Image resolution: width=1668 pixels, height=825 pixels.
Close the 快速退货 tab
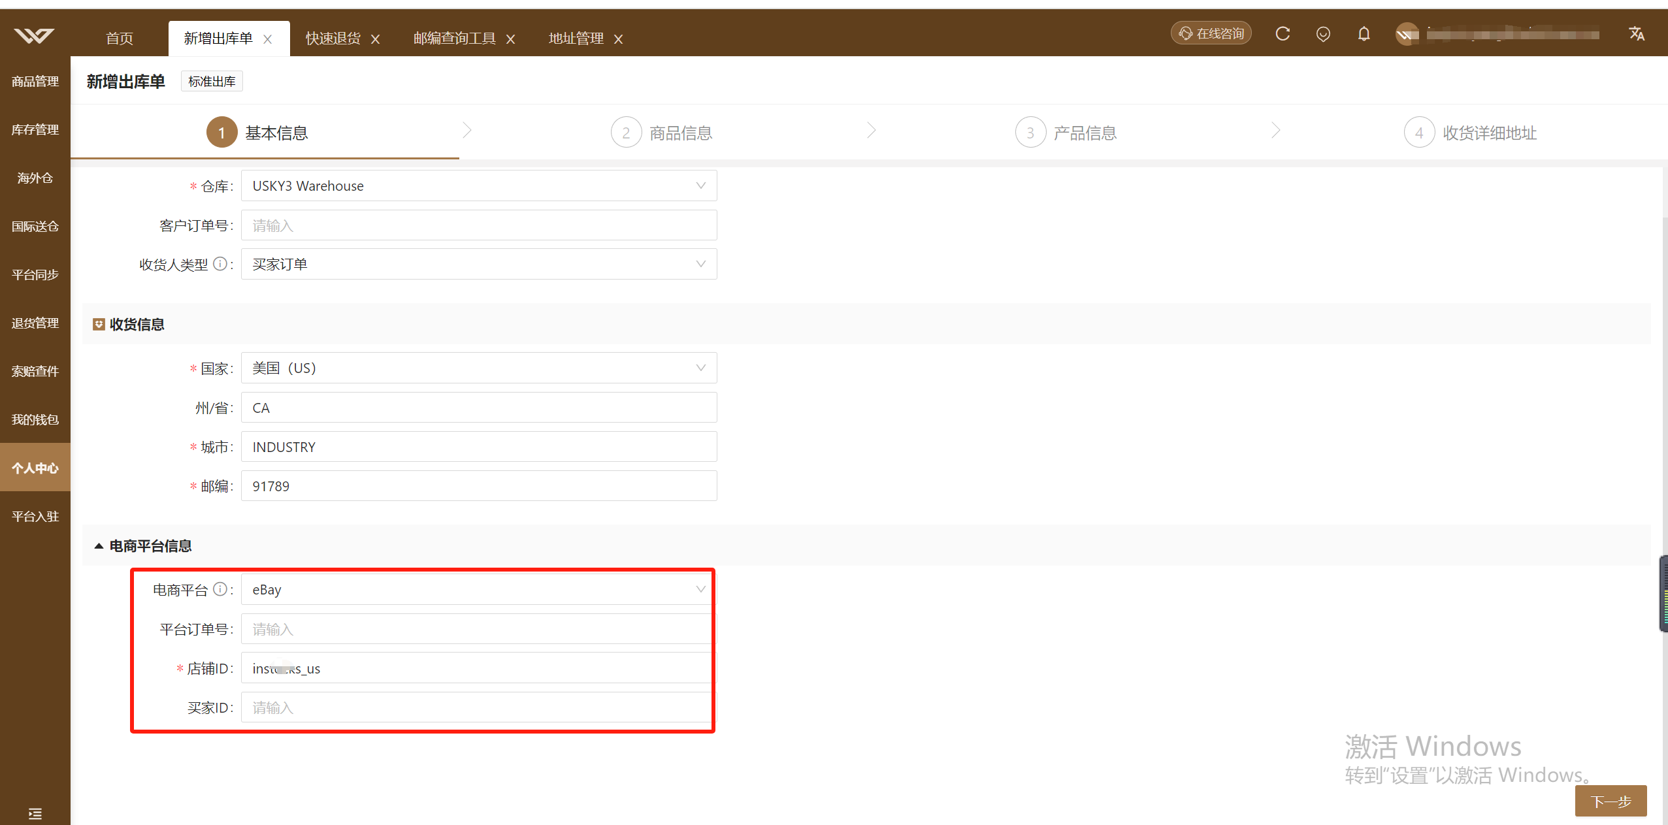pos(376,39)
